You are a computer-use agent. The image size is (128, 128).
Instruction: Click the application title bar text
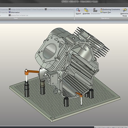[x=80, y=2]
